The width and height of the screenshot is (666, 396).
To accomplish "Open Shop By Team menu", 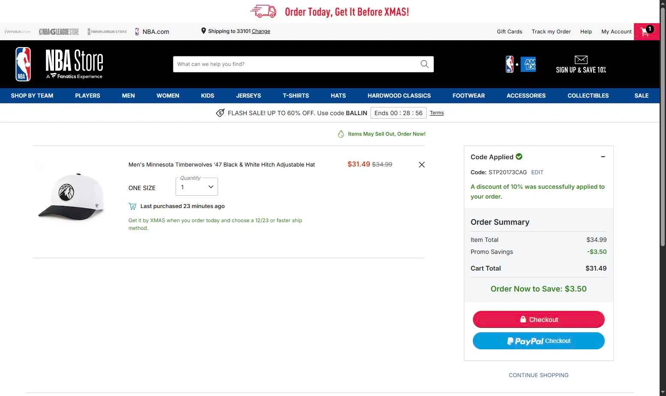I will click(32, 95).
